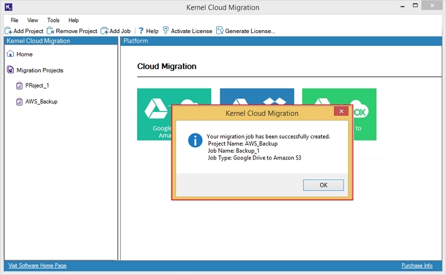Click Activate License toolbar label

pos(192,31)
